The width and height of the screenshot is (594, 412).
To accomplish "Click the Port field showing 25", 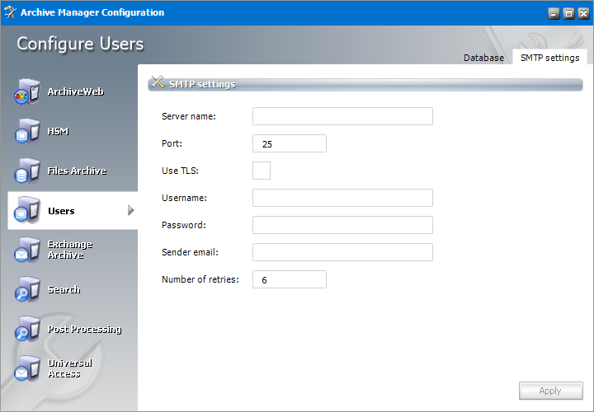I will (290, 143).
